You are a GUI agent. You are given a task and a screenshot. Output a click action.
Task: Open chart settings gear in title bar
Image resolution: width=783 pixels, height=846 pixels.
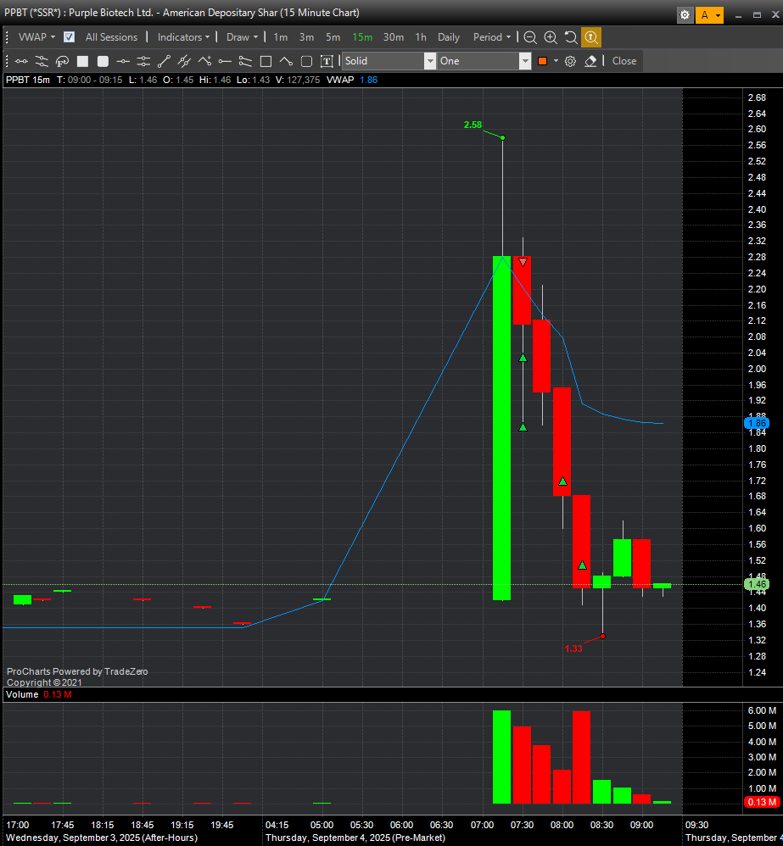click(685, 15)
